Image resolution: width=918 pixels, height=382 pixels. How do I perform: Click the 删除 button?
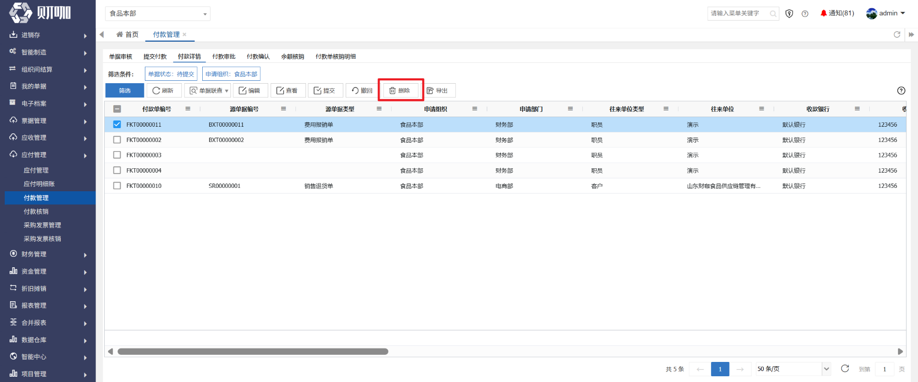coord(401,90)
